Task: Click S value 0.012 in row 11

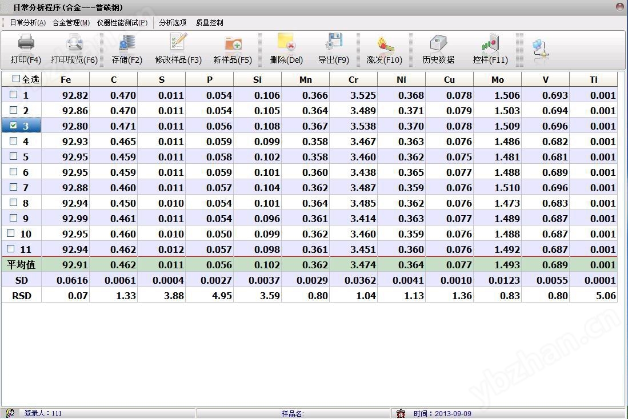Action: (x=171, y=249)
